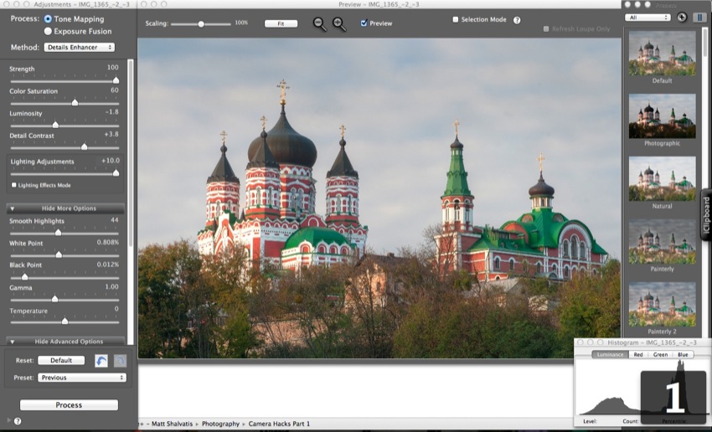Click the Black Point value 0.012%
The height and width of the screenshot is (432, 712).
coord(107,264)
